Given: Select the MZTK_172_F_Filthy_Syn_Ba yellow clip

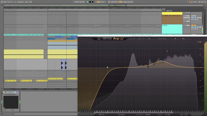Looking at the screenshot, I should pyautogui.click(x=55, y=79).
